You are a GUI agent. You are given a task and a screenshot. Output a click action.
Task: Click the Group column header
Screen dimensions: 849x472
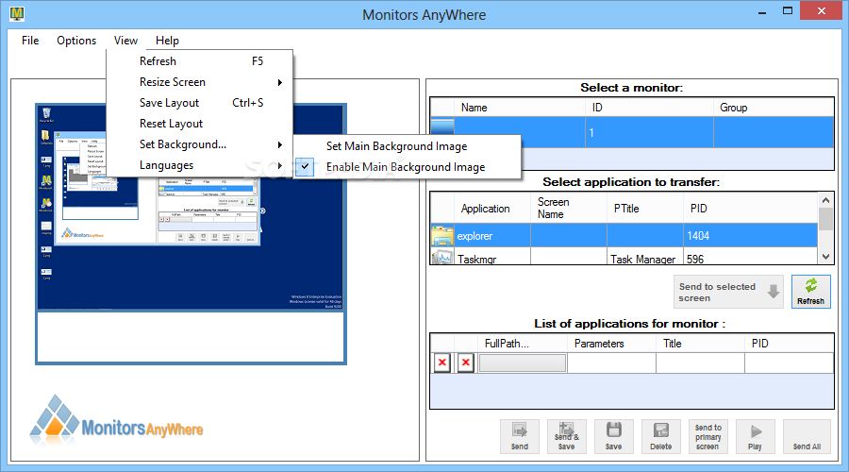pos(774,108)
